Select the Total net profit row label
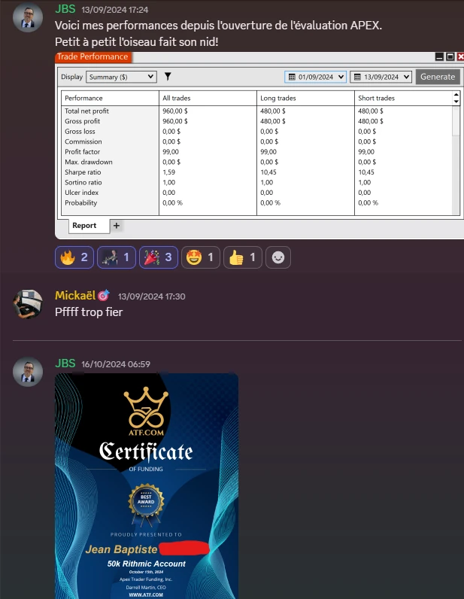This screenshot has height=599, width=464. [86, 111]
